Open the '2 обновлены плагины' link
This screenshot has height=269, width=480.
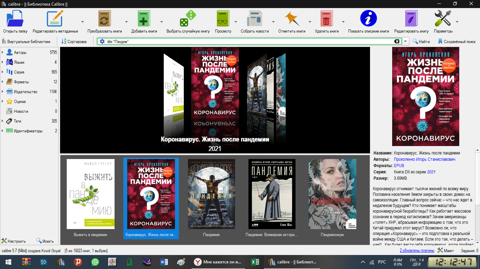coord(417,250)
